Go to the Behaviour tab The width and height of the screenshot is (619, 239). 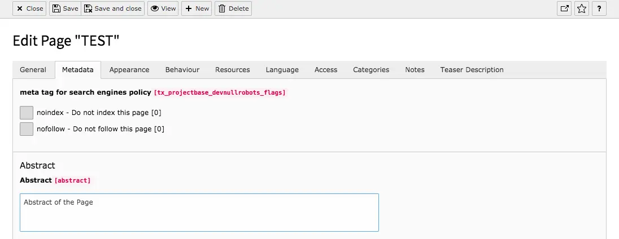182,70
